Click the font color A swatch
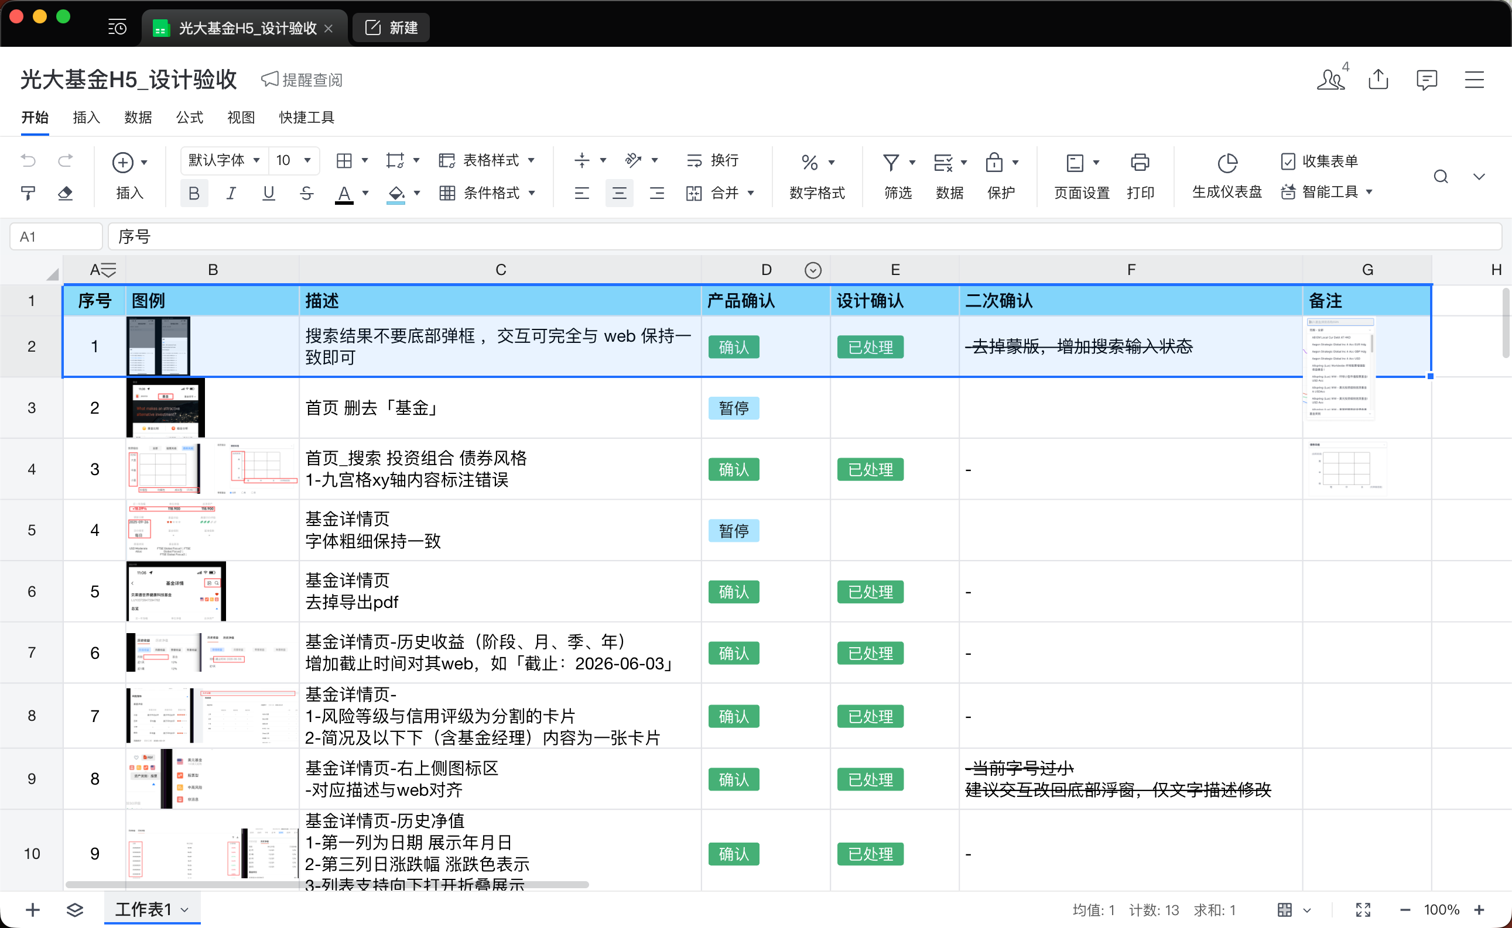 click(344, 195)
